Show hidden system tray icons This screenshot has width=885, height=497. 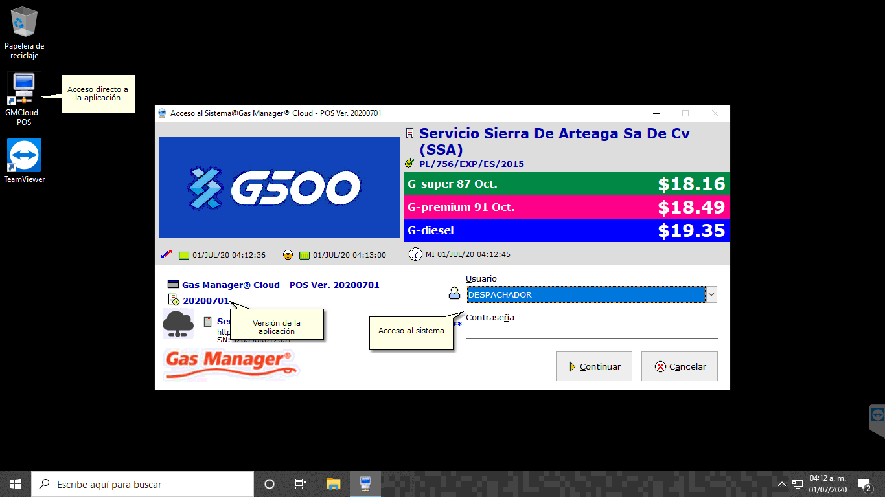(782, 484)
